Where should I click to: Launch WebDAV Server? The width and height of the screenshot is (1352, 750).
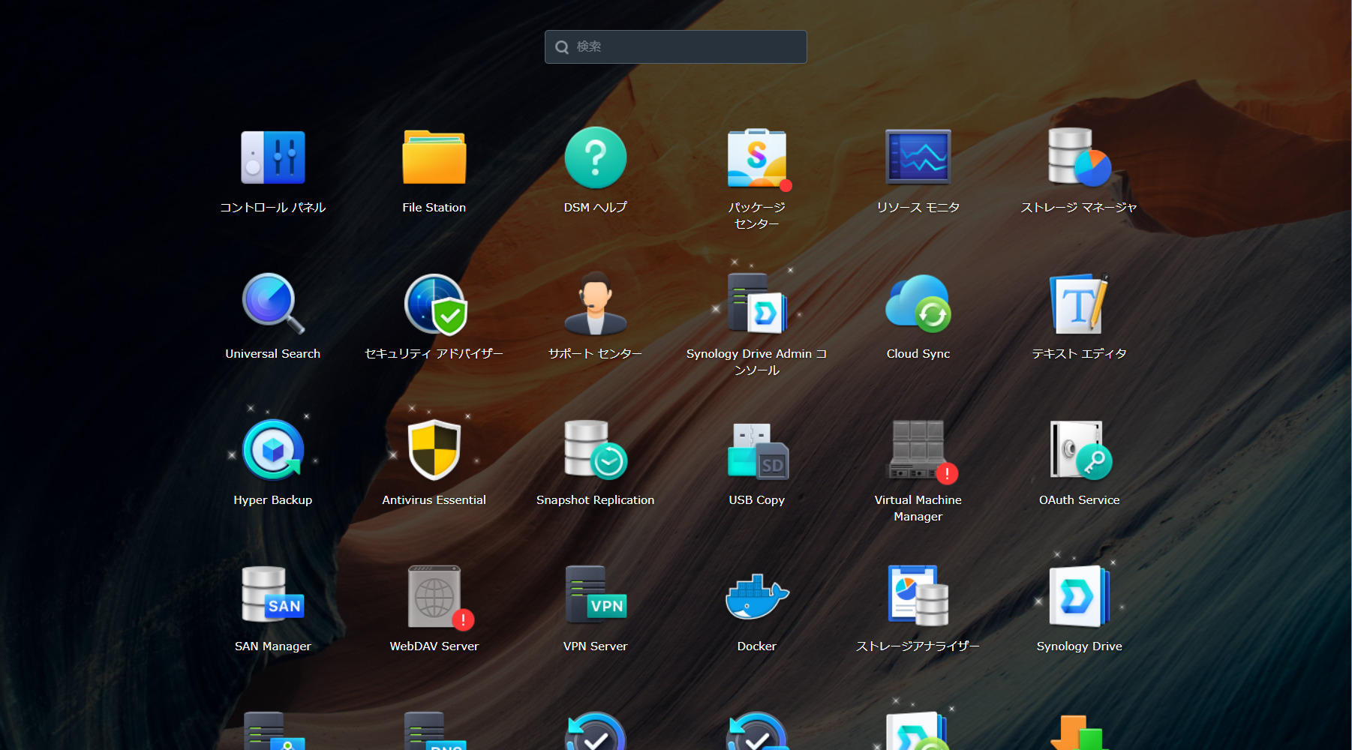[434, 596]
